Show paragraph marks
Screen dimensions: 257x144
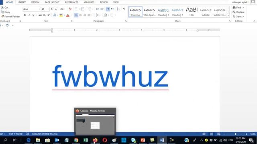coord(124,9)
